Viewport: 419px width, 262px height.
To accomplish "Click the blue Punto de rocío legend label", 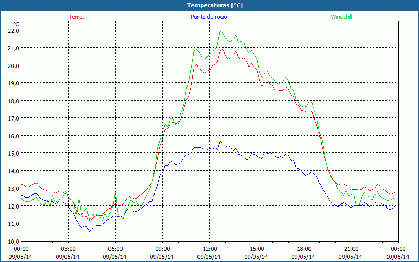I will (208, 17).
